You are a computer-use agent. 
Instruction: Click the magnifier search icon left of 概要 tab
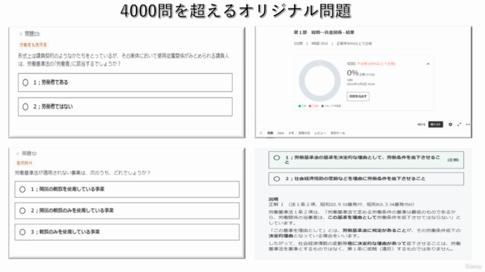tap(261, 133)
